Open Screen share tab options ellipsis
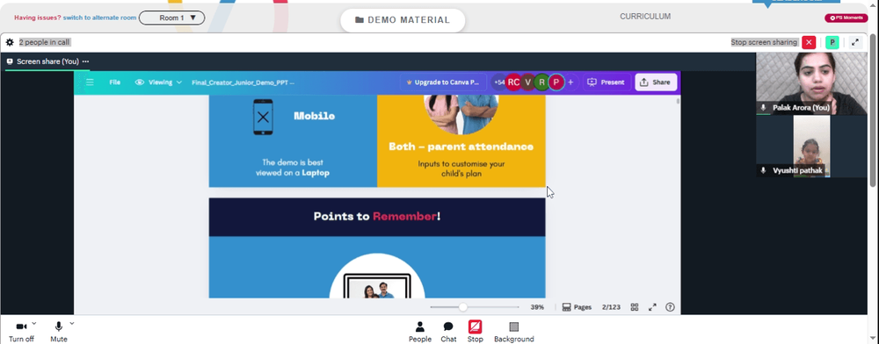The width and height of the screenshot is (879, 344). tap(86, 61)
